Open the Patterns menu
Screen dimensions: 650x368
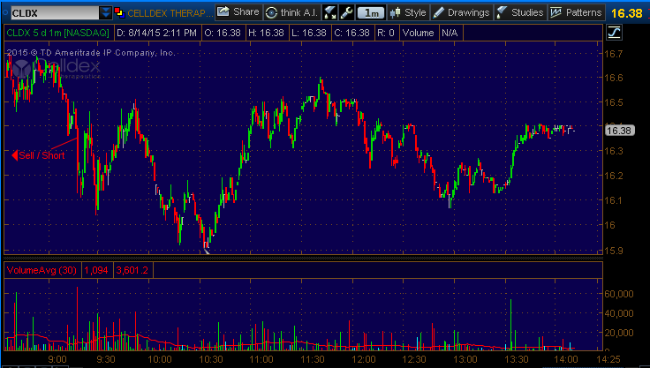[577, 12]
